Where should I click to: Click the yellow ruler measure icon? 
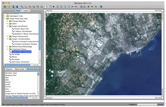pyautogui.click(x=92, y=7)
